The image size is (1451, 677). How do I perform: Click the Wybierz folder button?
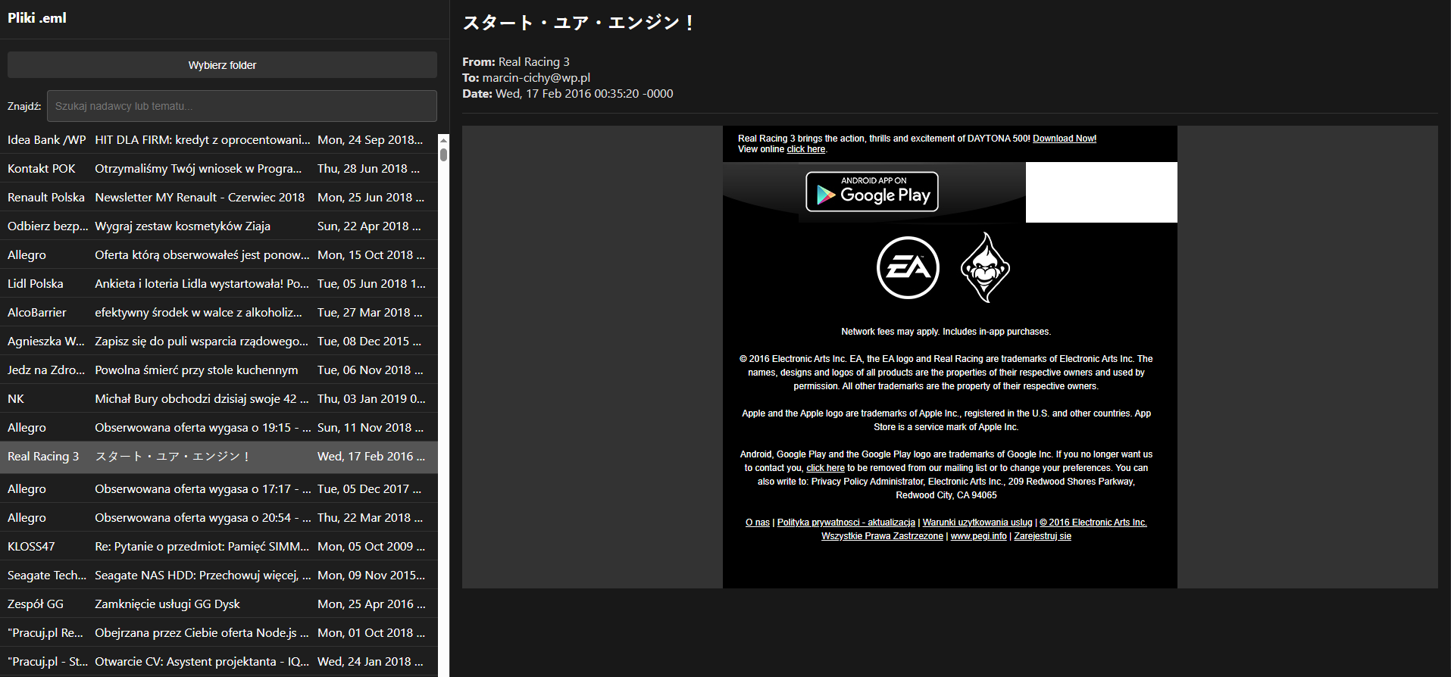tap(222, 65)
